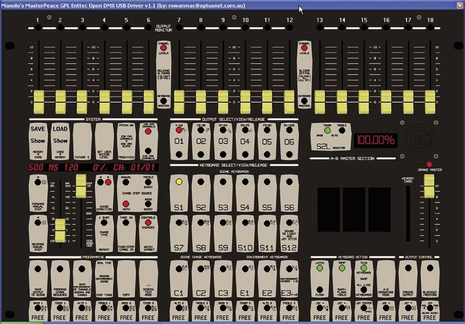Activate scene keyboard S5

coord(267,193)
